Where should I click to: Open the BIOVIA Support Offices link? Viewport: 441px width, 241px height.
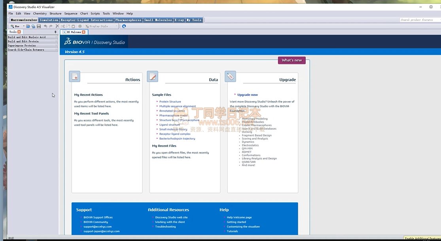(x=98, y=217)
